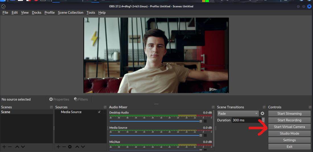
Task: Open Filters for the selected source
Action: point(81,99)
